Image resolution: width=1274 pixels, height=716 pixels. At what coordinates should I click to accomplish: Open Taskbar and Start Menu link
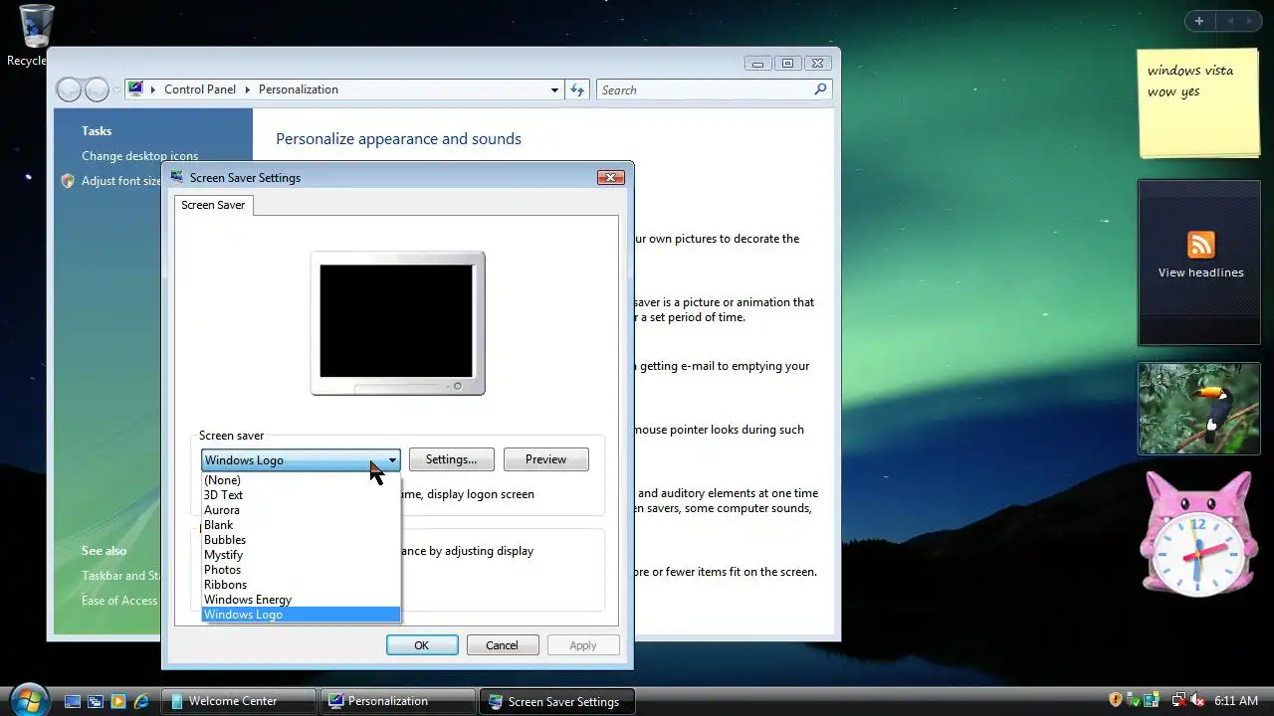pos(121,576)
